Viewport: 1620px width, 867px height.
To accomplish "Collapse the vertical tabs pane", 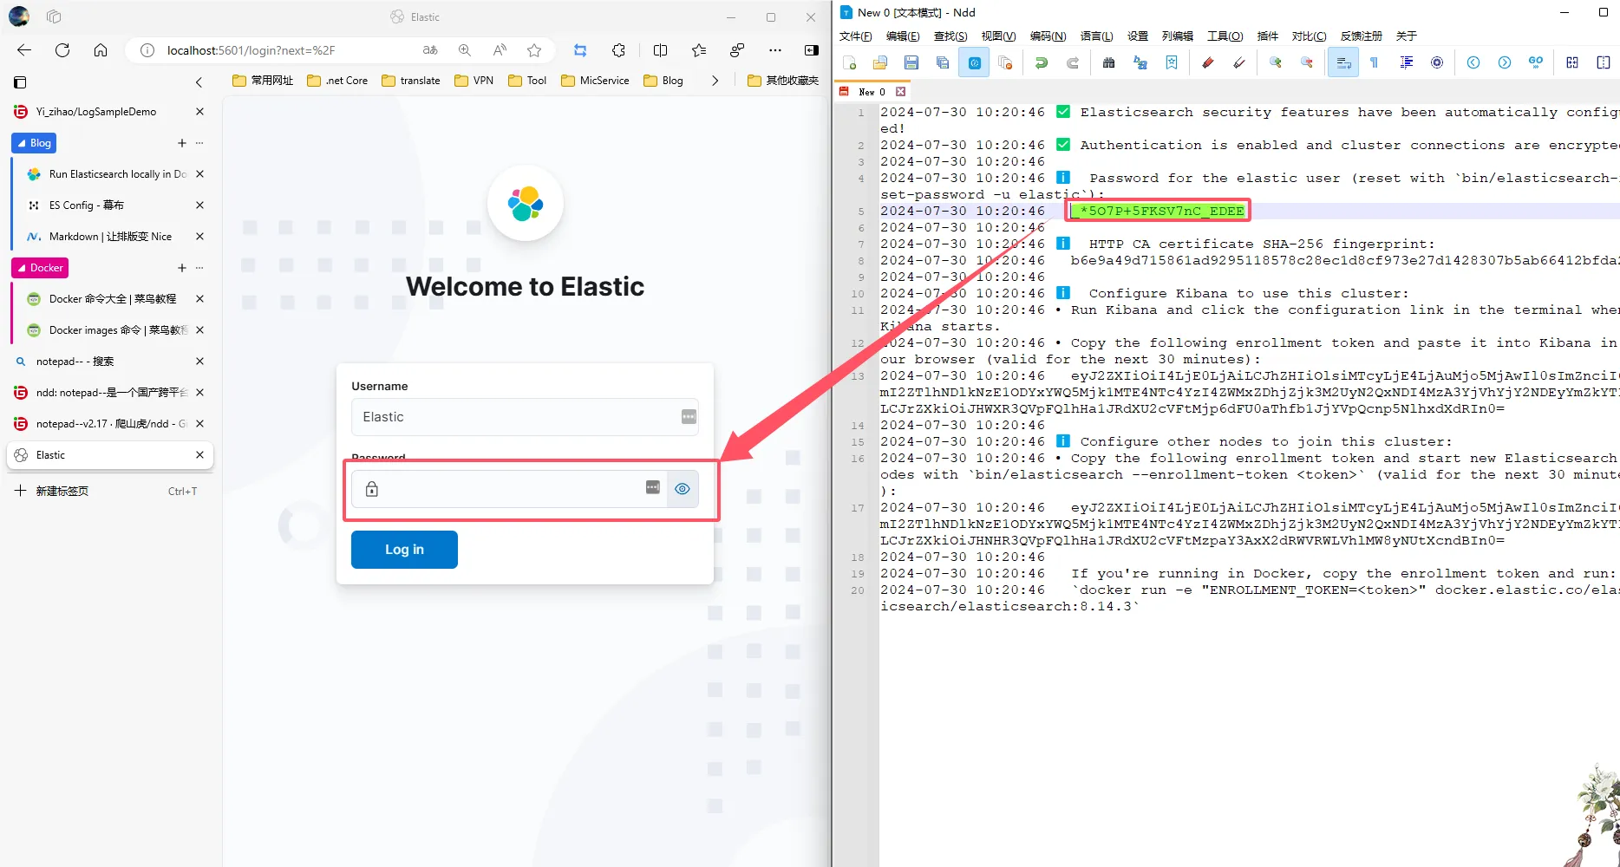I will click(199, 82).
